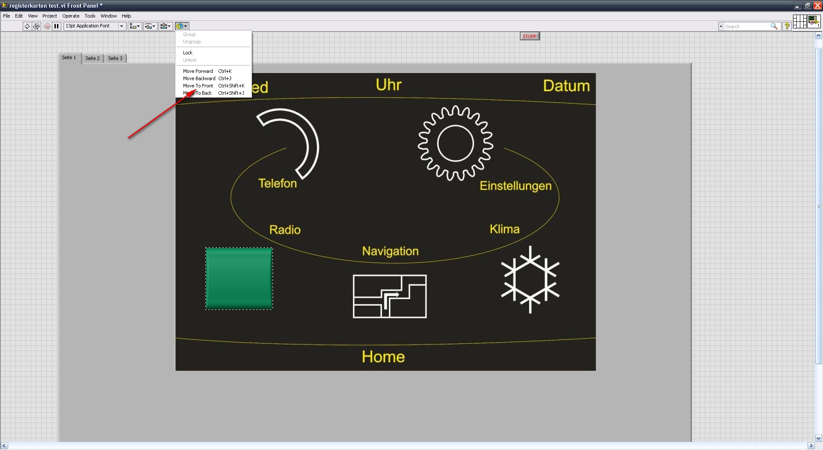The image size is (823, 450).
Task: Click the Klima snowflake icon
Action: [x=530, y=279]
